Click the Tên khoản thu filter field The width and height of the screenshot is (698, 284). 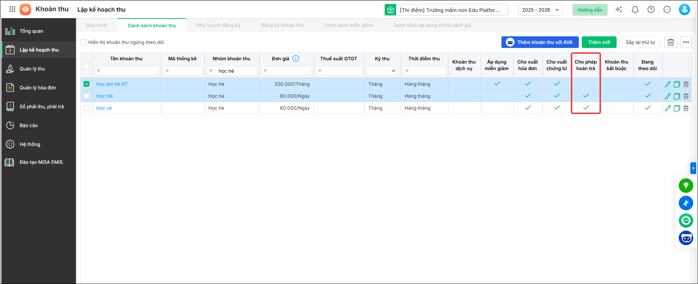point(127,71)
